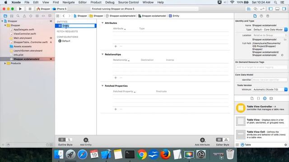Show the Media library
This screenshot has height=162, width=289.
[271, 99]
